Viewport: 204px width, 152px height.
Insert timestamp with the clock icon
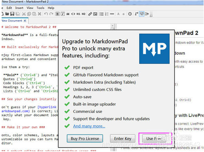click(130, 14)
